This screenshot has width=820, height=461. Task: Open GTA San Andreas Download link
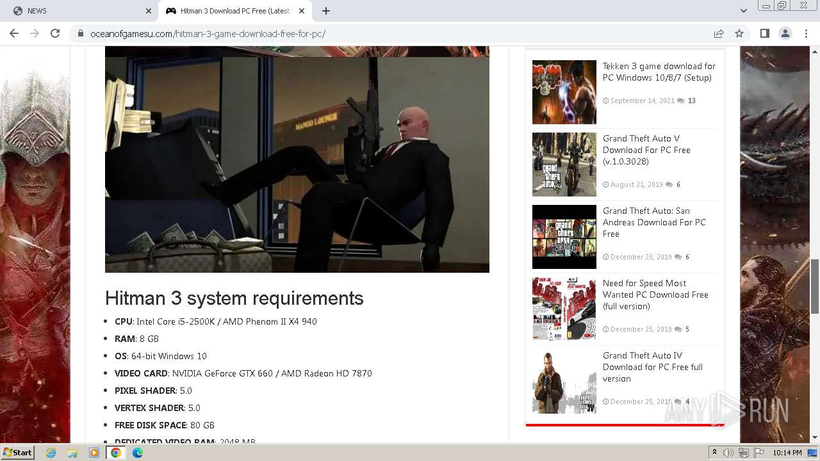654,222
